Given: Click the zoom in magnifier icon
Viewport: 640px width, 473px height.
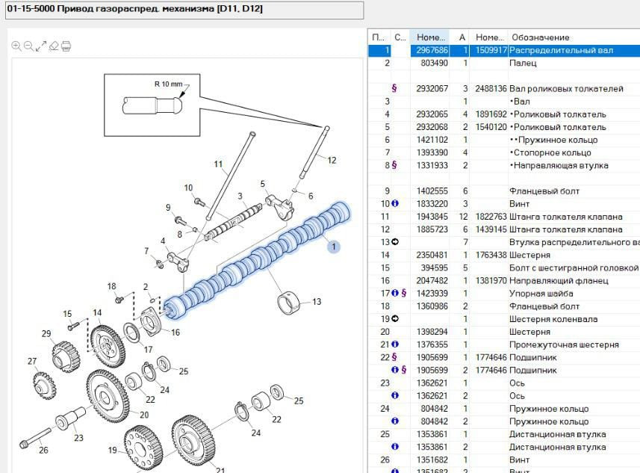Looking at the screenshot, I should [16, 46].
